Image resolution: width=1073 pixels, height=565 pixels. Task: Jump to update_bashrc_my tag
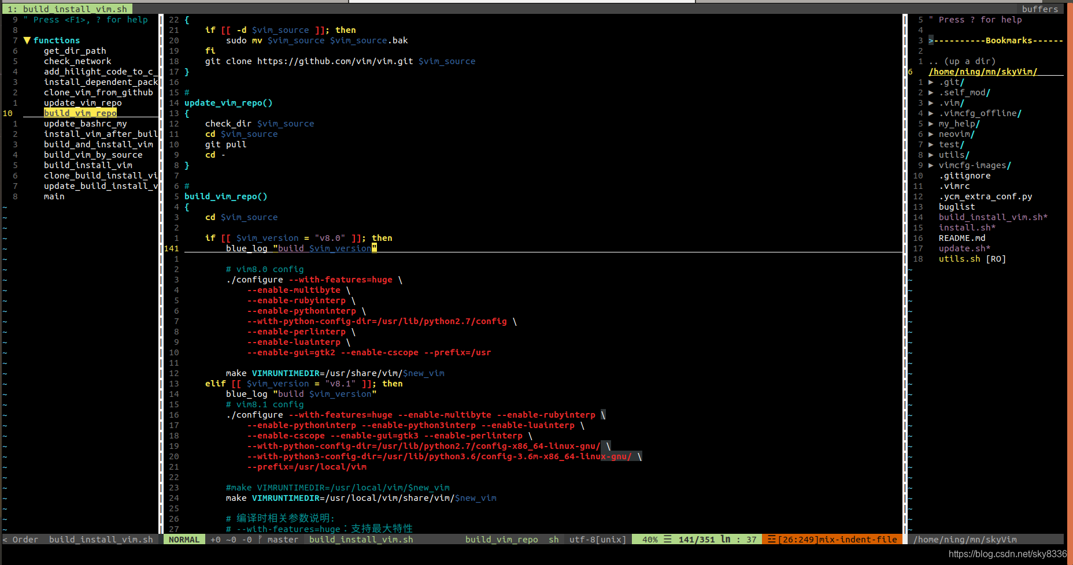(86, 124)
